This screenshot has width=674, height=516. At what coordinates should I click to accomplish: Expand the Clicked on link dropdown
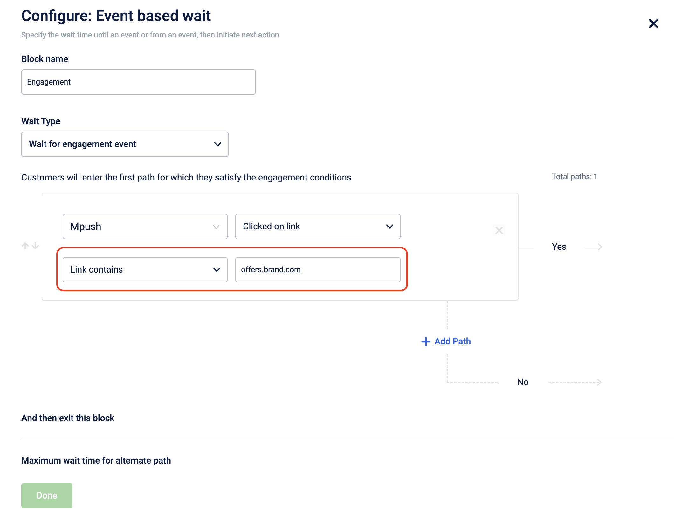coord(318,227)
